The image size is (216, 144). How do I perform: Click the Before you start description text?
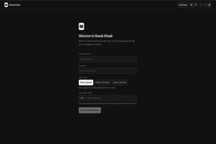tap(107, 43)
